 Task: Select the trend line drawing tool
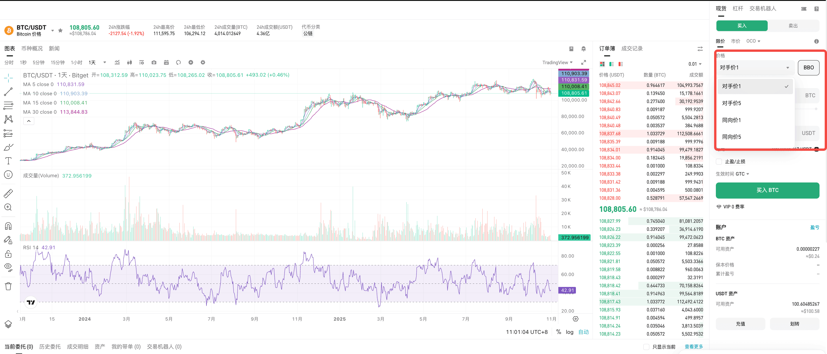pos(8,92)
